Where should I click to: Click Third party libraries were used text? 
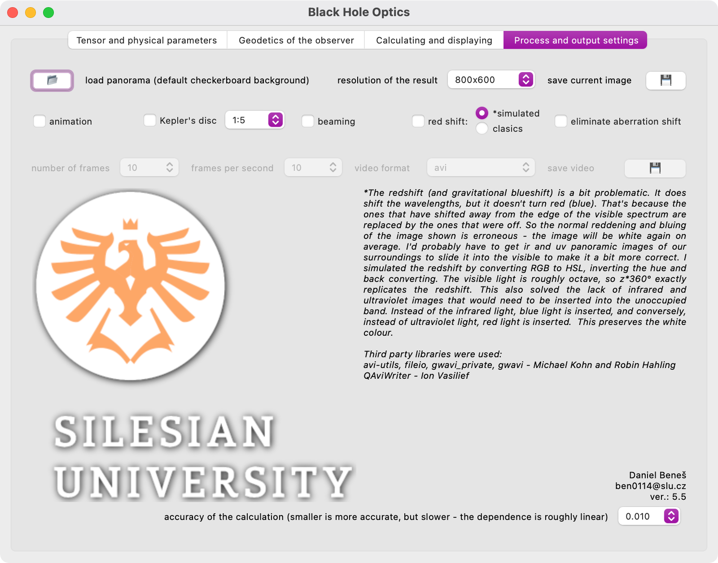click(x=433, y=354)
